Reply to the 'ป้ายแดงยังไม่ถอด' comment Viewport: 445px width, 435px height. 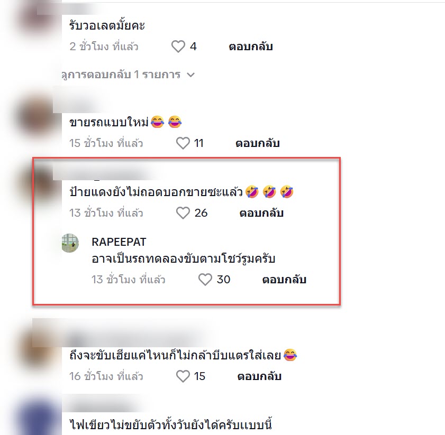pos(261,213)
